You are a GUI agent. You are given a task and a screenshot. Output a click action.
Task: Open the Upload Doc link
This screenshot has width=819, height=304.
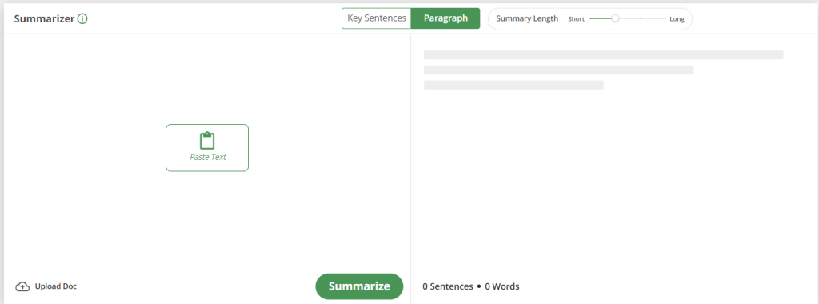point(55,286)
